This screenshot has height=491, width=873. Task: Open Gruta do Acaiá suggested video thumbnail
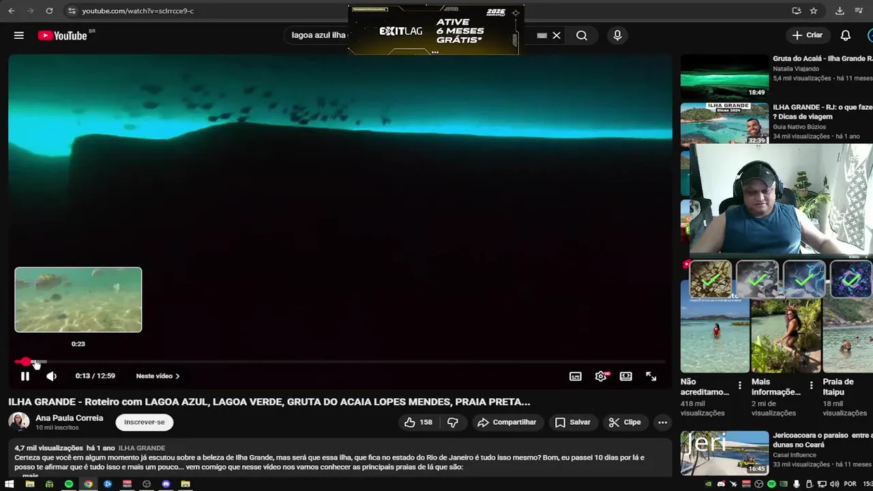pos(724,76)
